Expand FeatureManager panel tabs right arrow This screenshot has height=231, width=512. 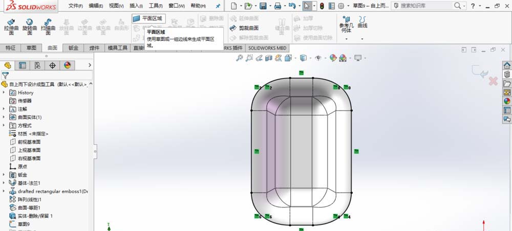(x=90, y=65)
